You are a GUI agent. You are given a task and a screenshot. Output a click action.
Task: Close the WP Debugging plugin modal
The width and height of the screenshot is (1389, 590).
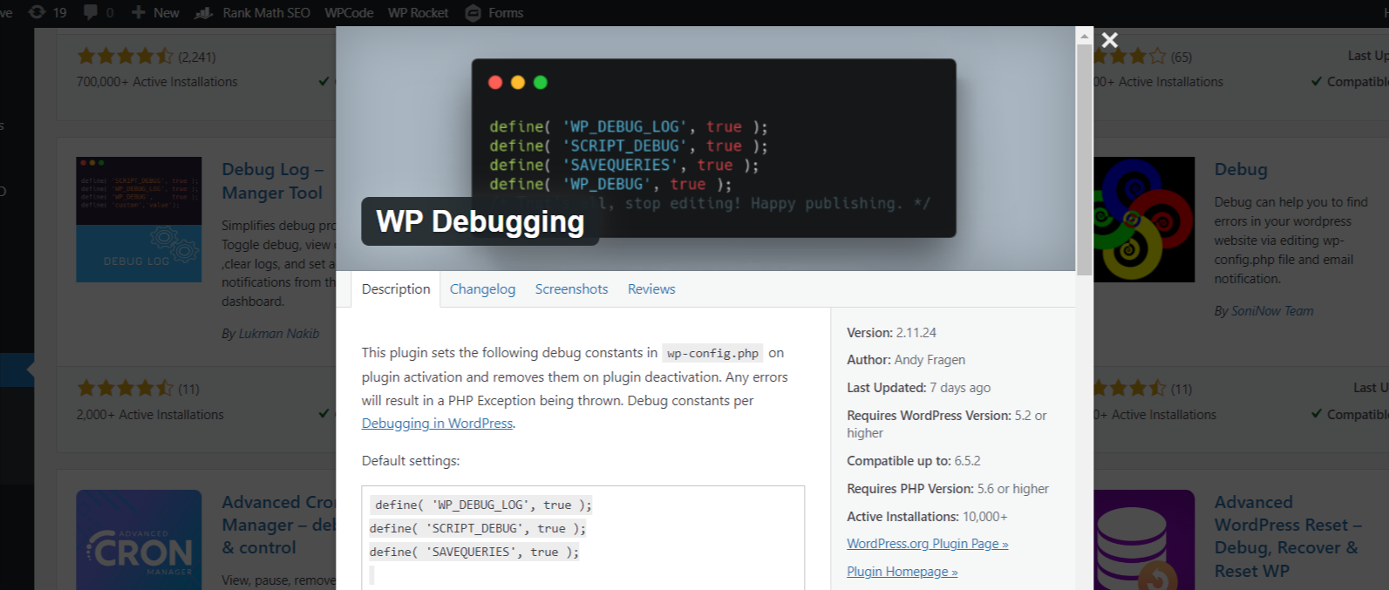[1109, 40]
